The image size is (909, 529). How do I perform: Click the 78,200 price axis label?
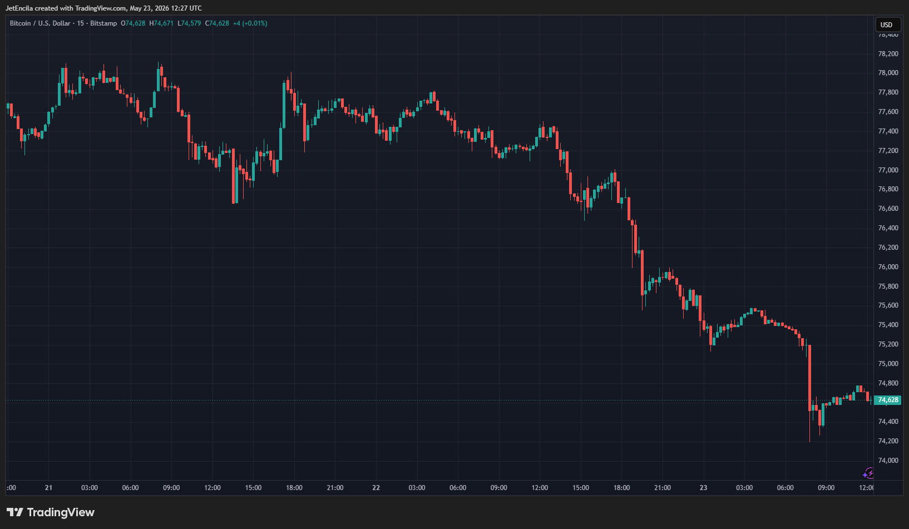[x=888, y=54]
